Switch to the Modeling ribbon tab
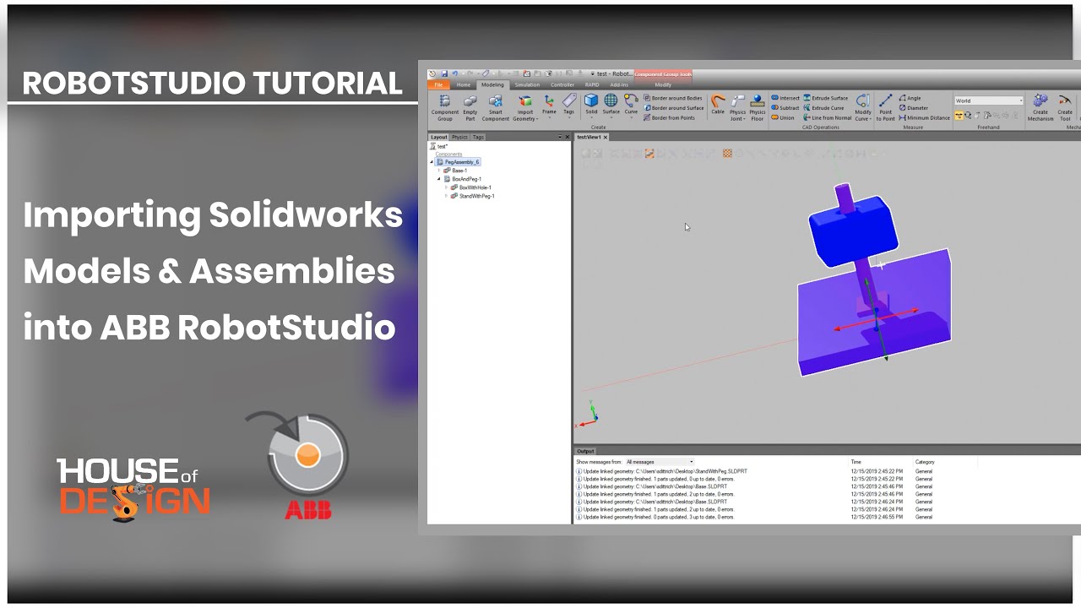This screenshot has width=1081, height=608. coord(492,84)
